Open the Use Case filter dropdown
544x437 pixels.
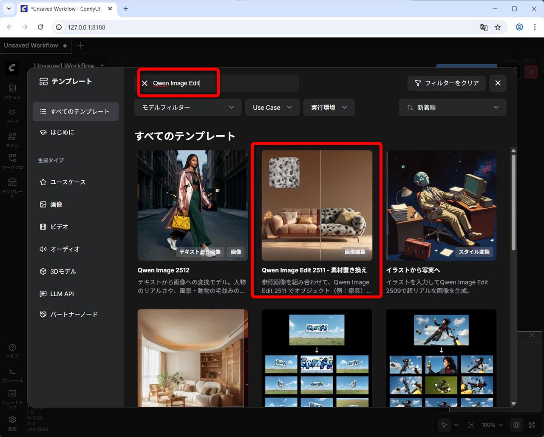[x=272, y=108]
